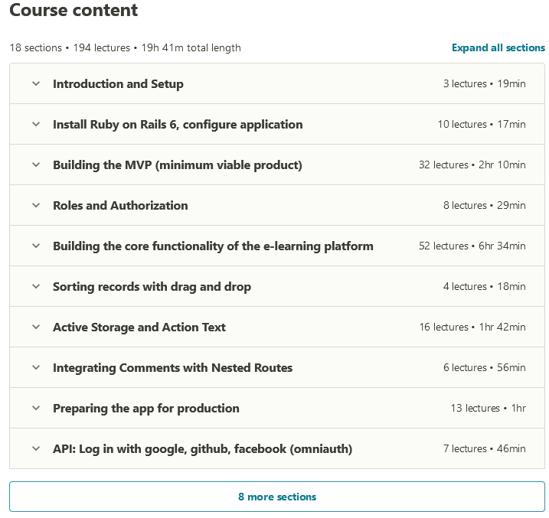Click Expand all sections link
The image size is (549, 518).
[x=498, y=47]
